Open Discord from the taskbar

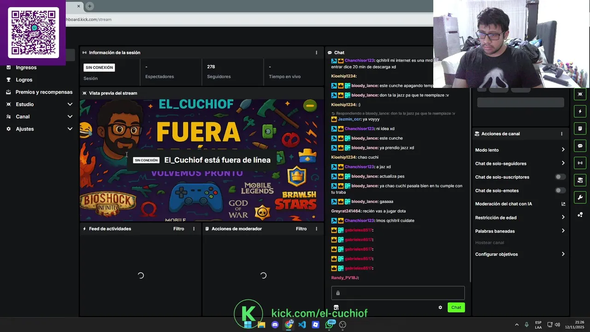(275, 325)
